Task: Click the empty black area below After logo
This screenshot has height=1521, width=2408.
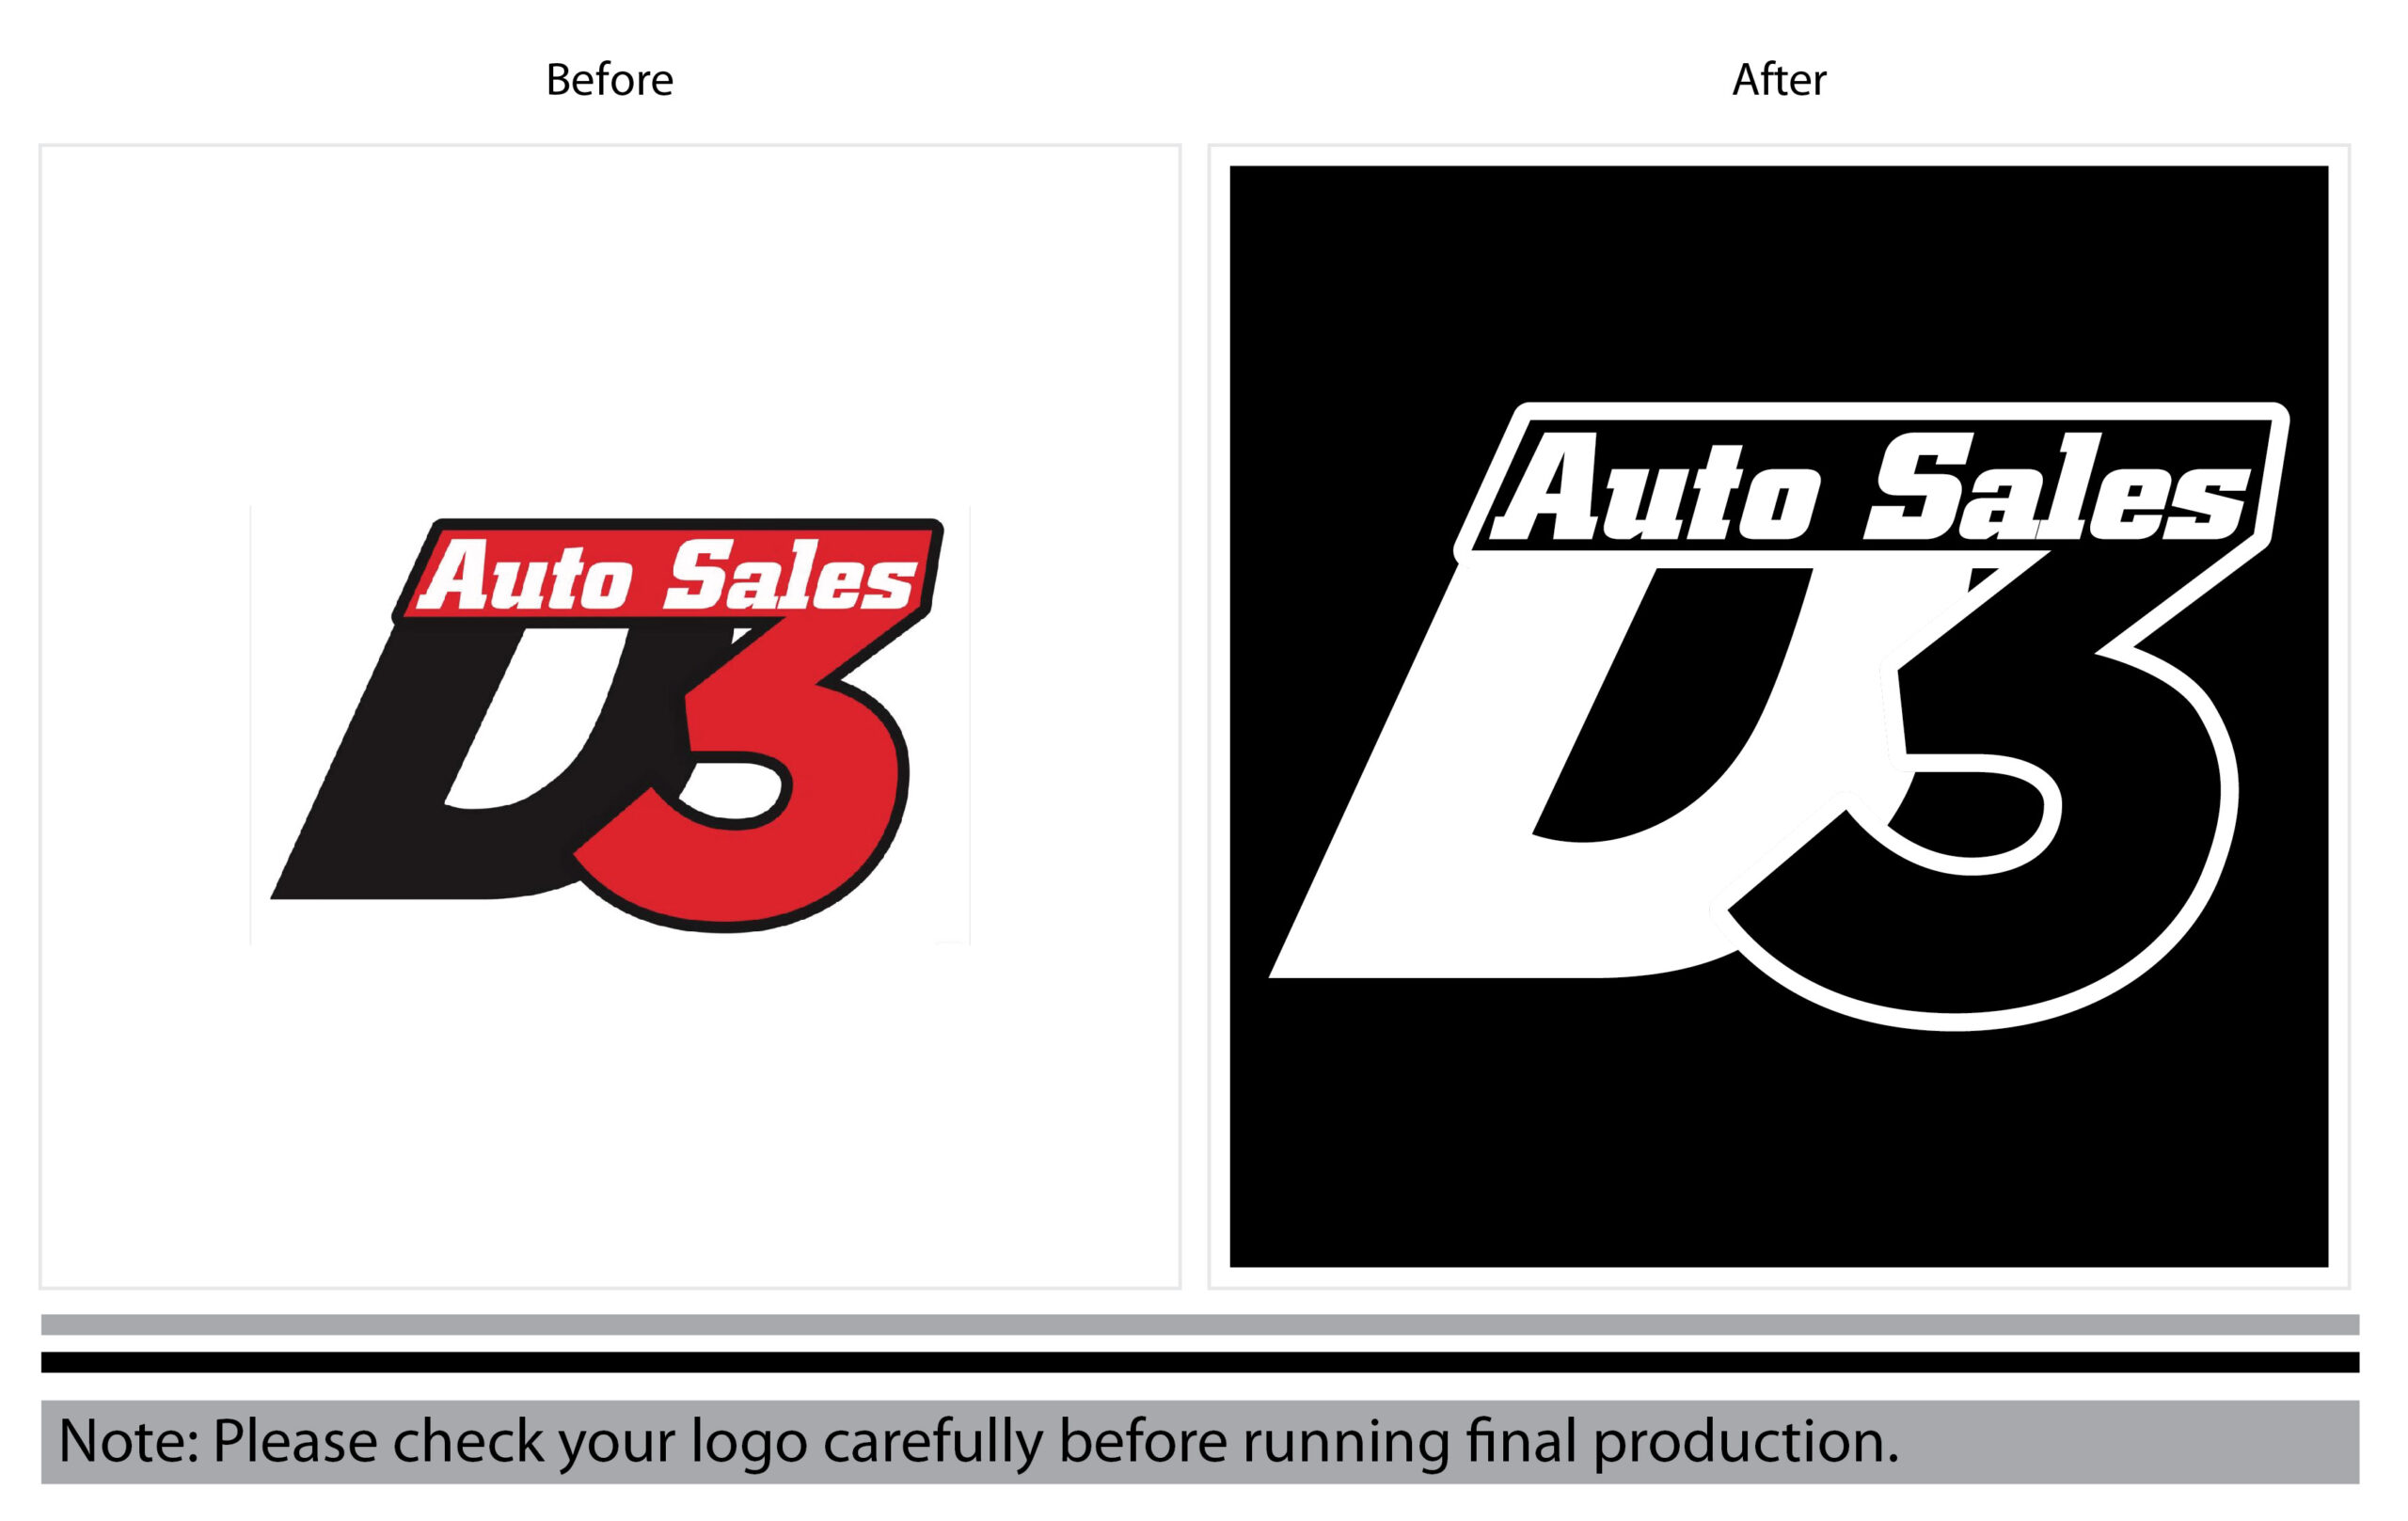Action: pos(1779,1150)
